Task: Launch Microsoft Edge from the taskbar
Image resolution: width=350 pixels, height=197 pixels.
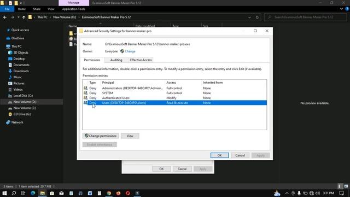Action: coord(33,193)
